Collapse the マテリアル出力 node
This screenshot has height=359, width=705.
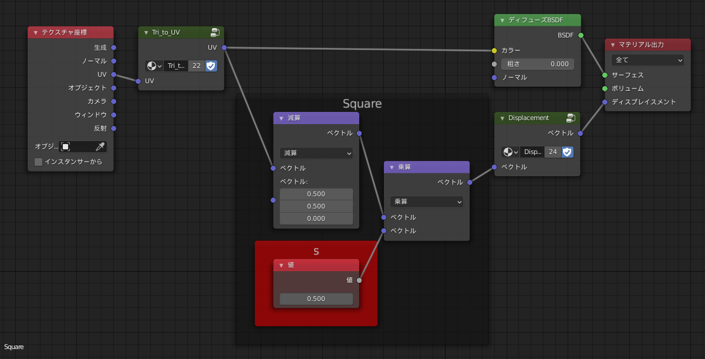click(613, 45)
